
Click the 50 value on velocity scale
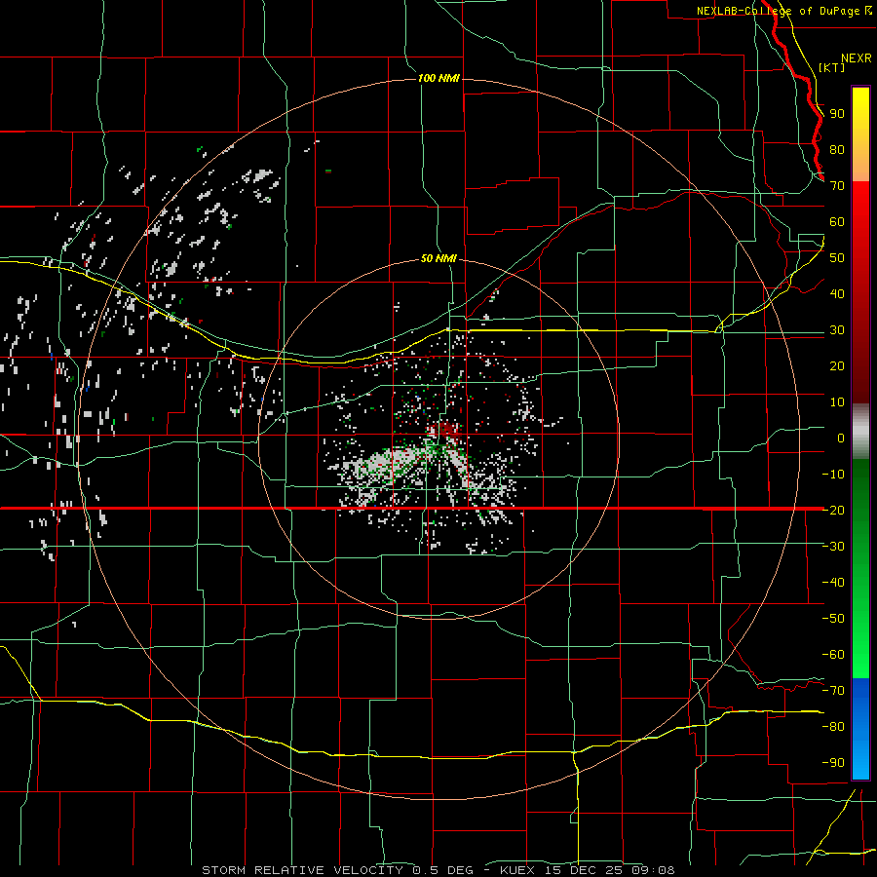coord(837,258)
